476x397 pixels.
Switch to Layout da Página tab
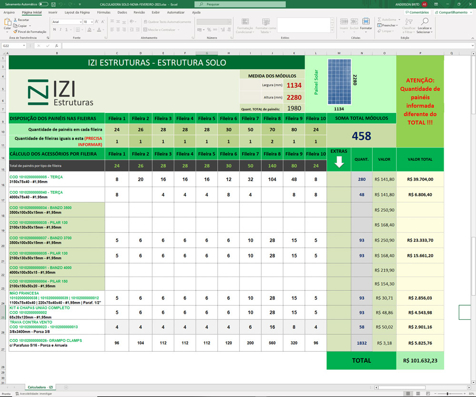(77, 12)
